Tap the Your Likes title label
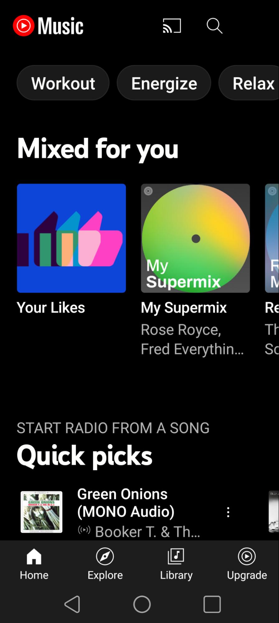This screenshot has width=279, height=623. pos(51,308)
